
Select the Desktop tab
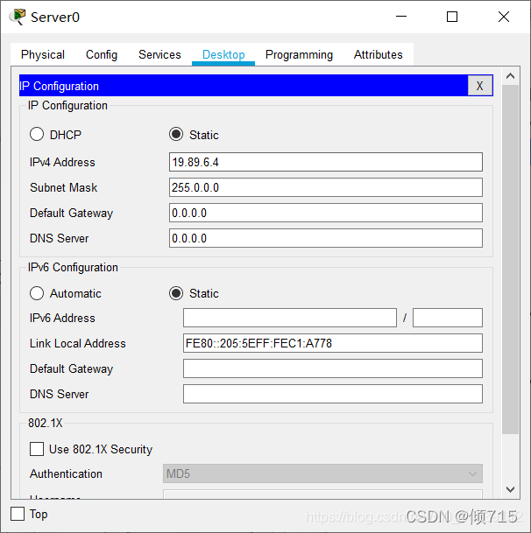(x=223, y=54)
